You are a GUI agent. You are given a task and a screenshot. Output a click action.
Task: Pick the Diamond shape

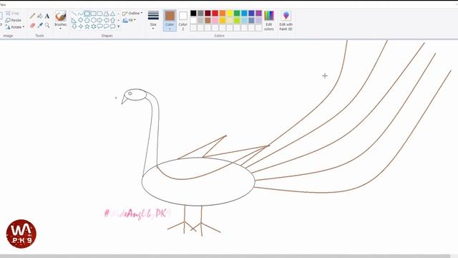(x=81, y=20)
